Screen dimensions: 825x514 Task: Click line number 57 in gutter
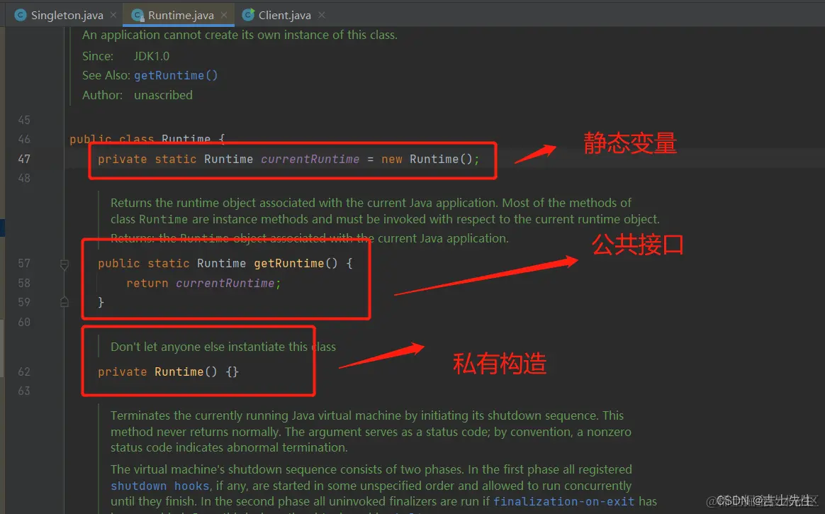pos(24,263)
